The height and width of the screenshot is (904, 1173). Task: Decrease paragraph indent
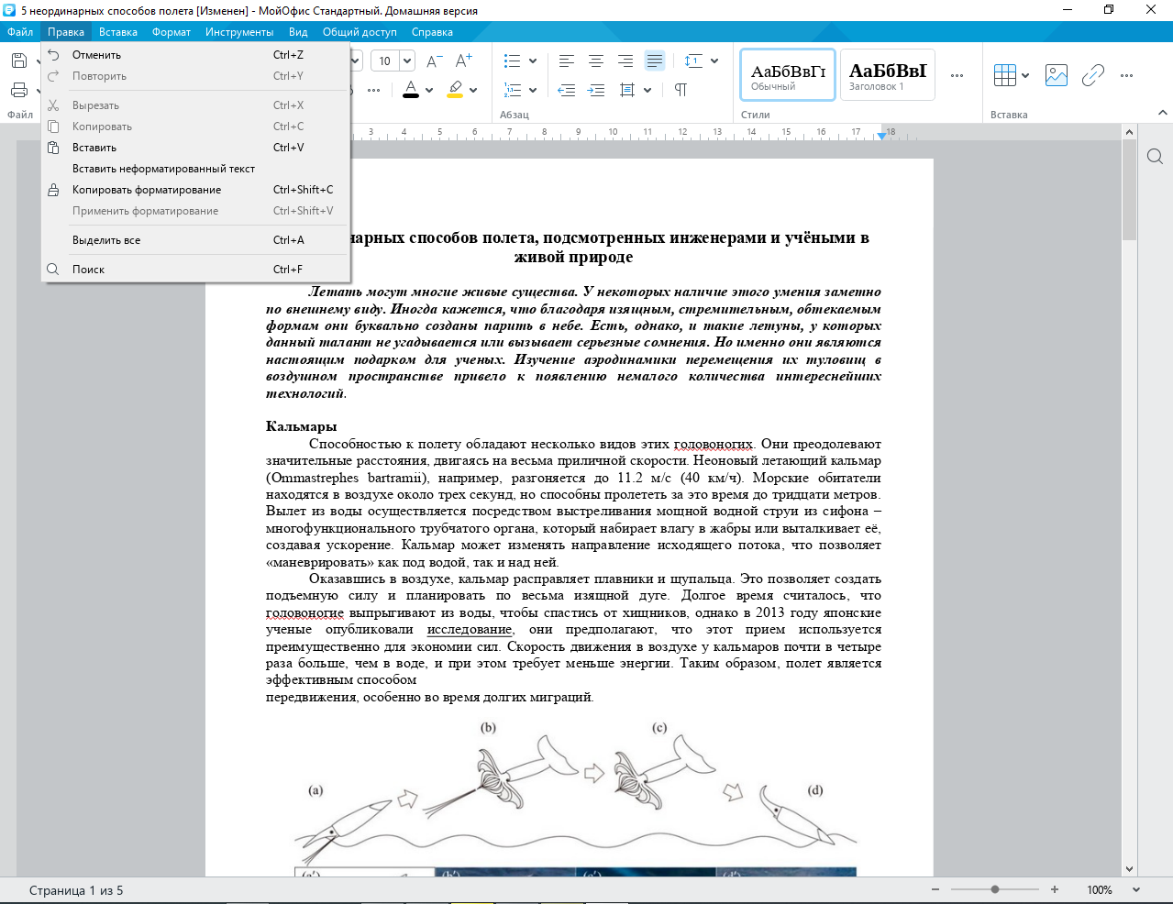click(x=567, y=90)
